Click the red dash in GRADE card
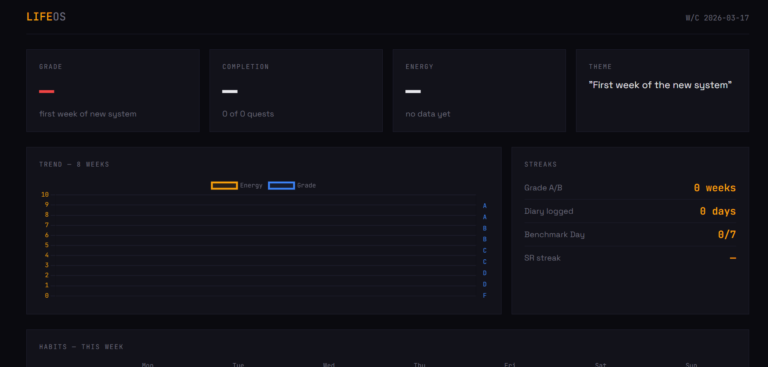768x367 pixels. [46, 91]
